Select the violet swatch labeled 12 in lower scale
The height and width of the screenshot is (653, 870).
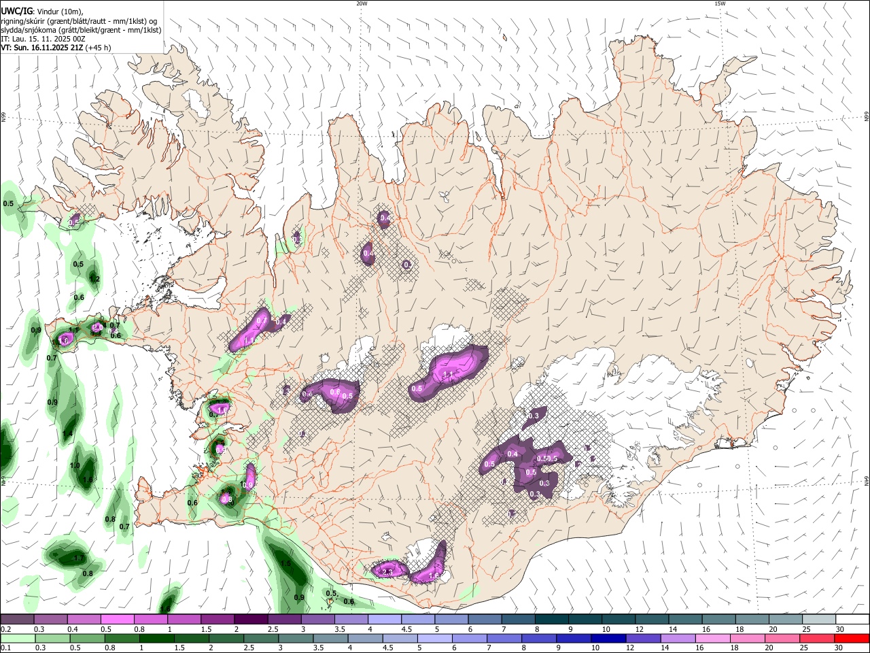(644, 639)
